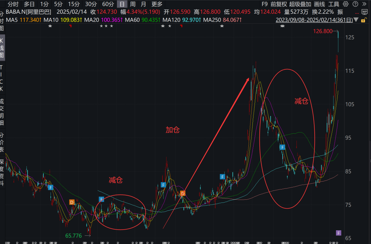Switch to the 分时 timeframe tab

pyautogui.click(x=13, y=4)
